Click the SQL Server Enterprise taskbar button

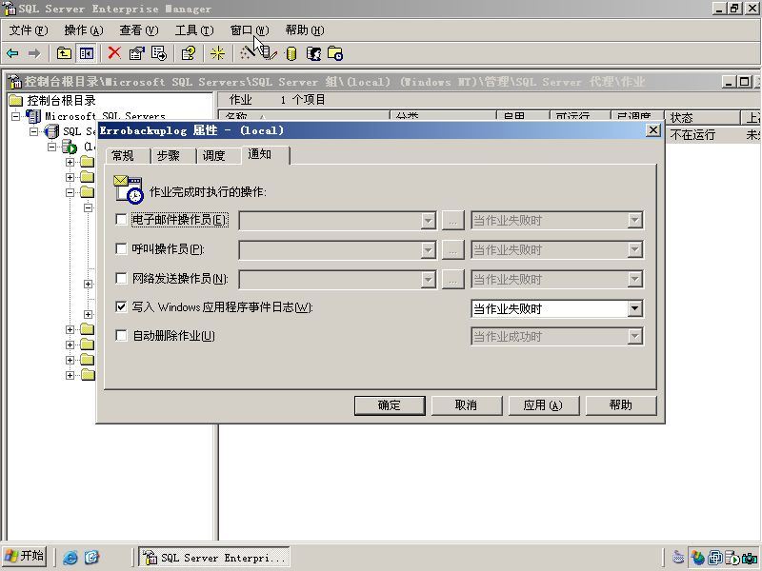[214, 557]
